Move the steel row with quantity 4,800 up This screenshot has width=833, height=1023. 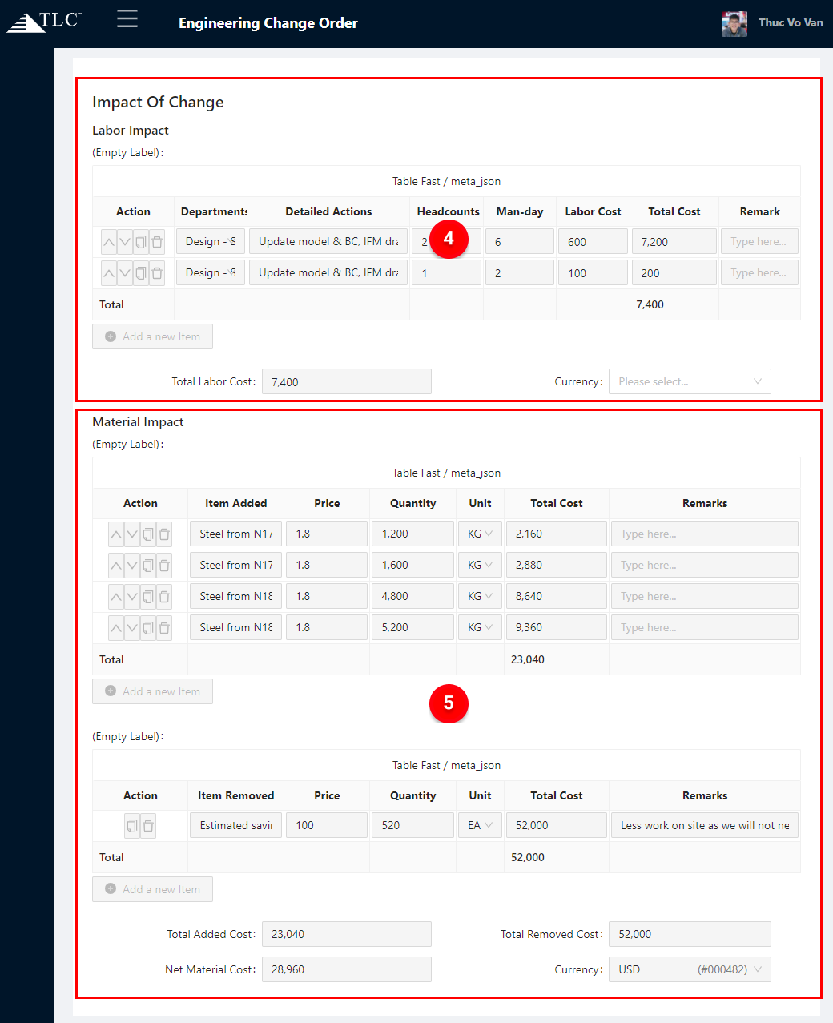tap(116, 597)
